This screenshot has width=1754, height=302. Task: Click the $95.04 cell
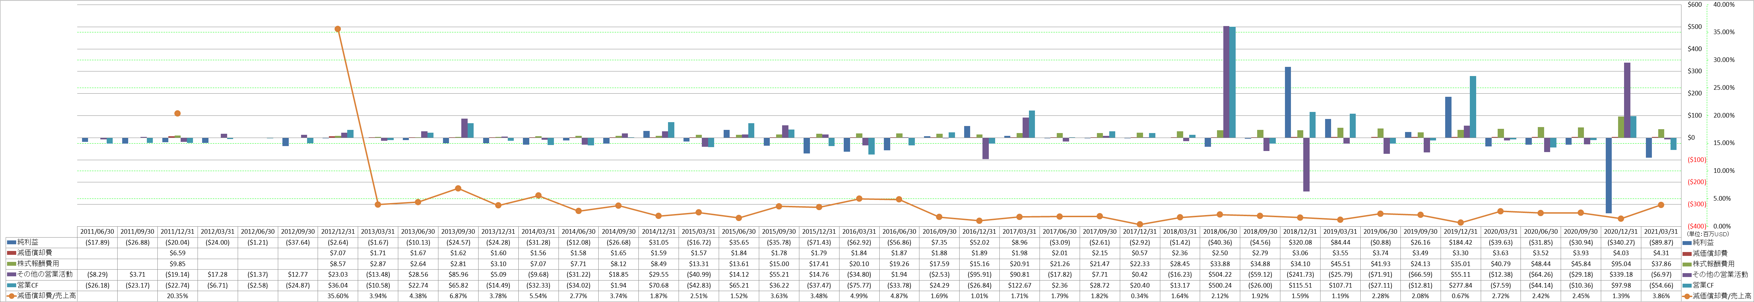point(1621,264)
